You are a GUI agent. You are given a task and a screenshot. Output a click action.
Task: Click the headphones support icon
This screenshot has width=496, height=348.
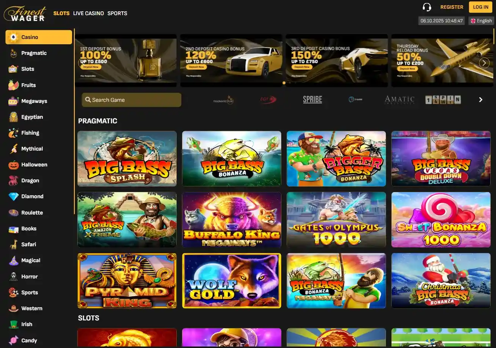click(x=427, y=7)
